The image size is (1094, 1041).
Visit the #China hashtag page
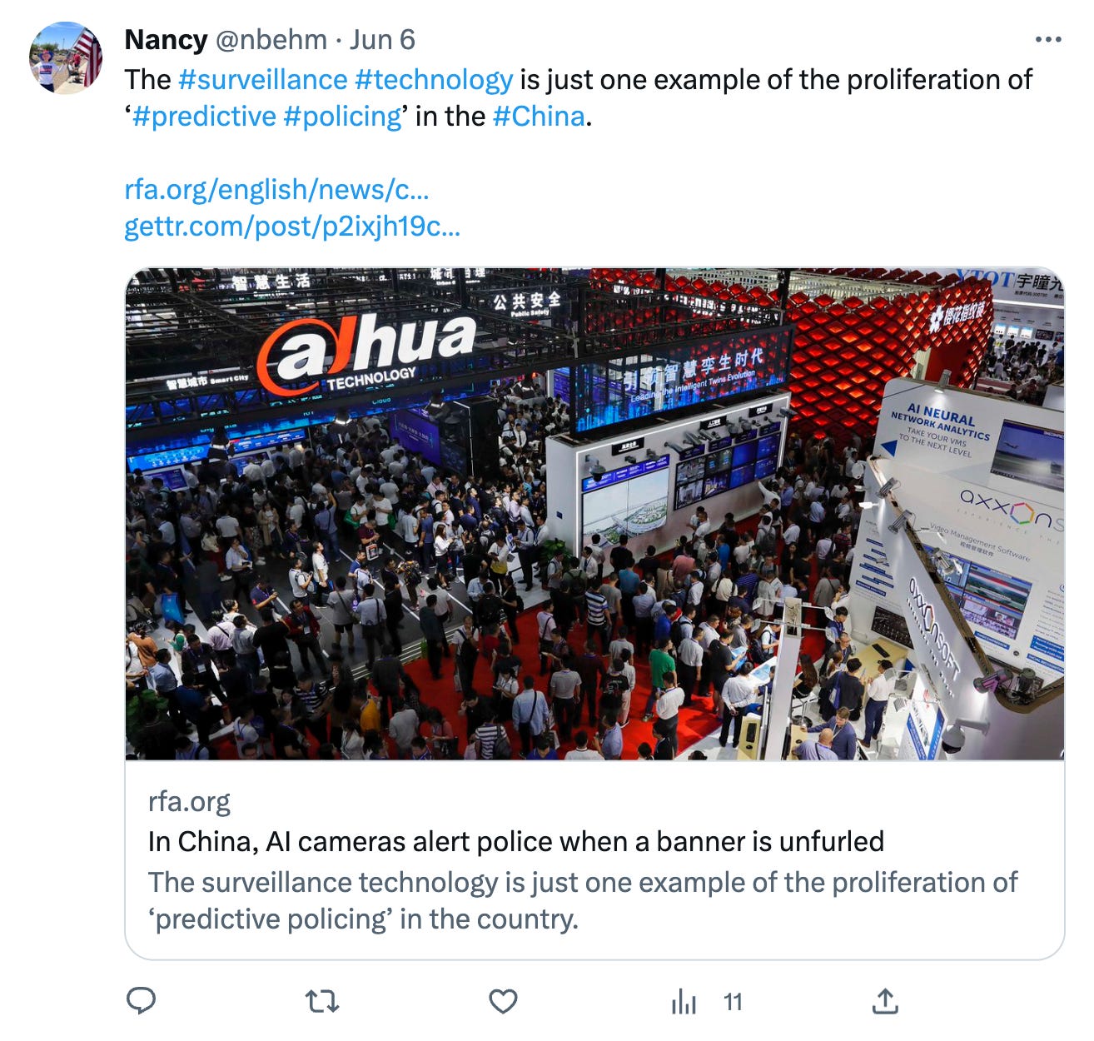tap(539, 116)
